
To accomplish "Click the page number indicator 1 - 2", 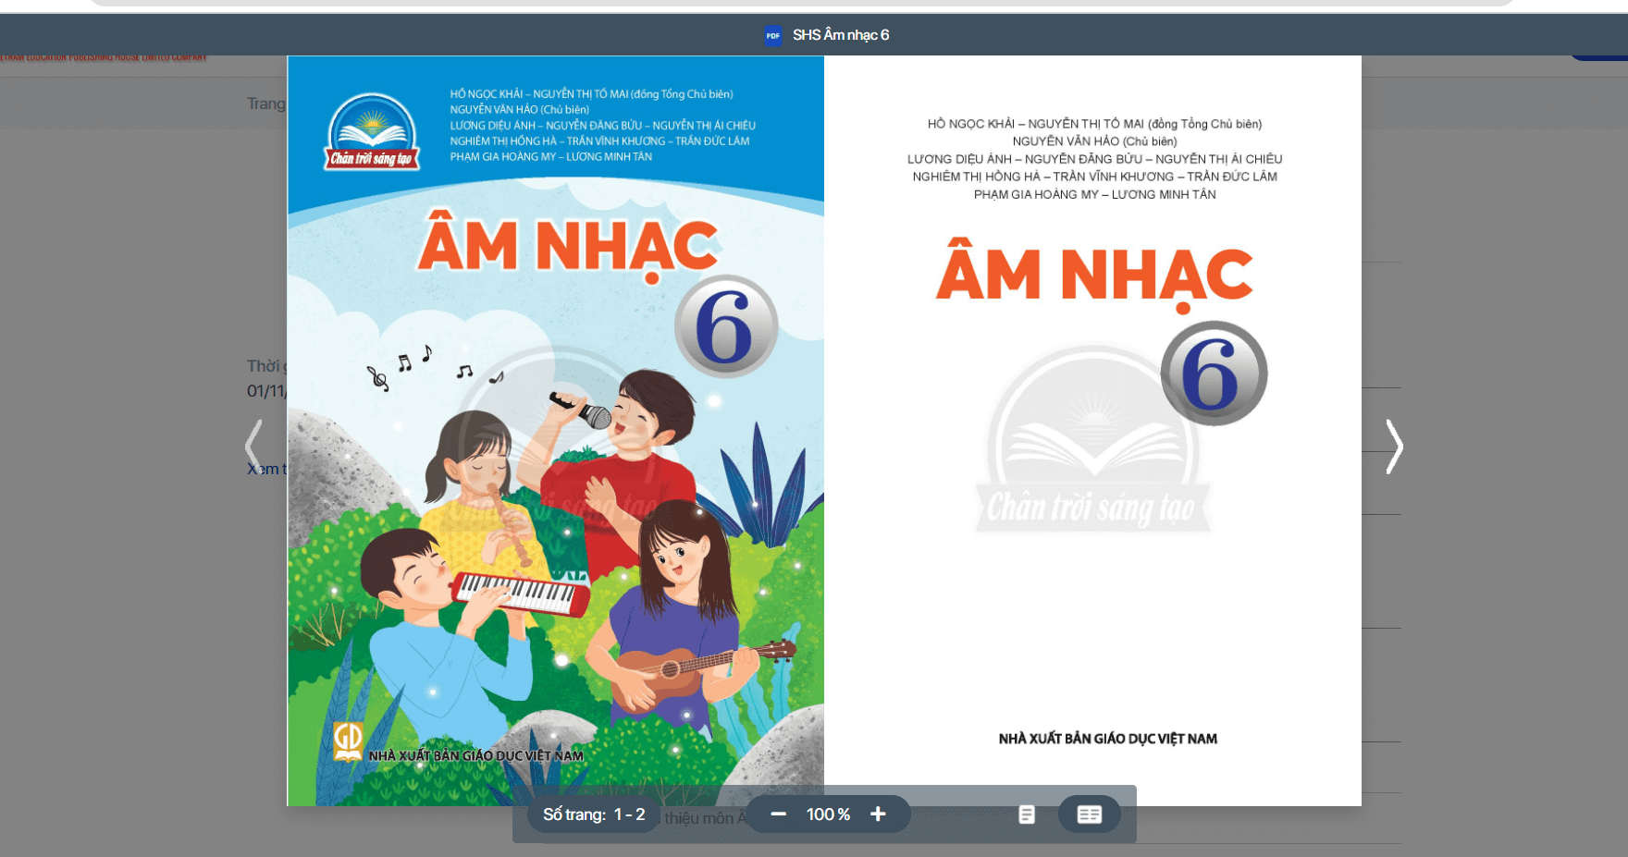I will click(x=630, y=814).
